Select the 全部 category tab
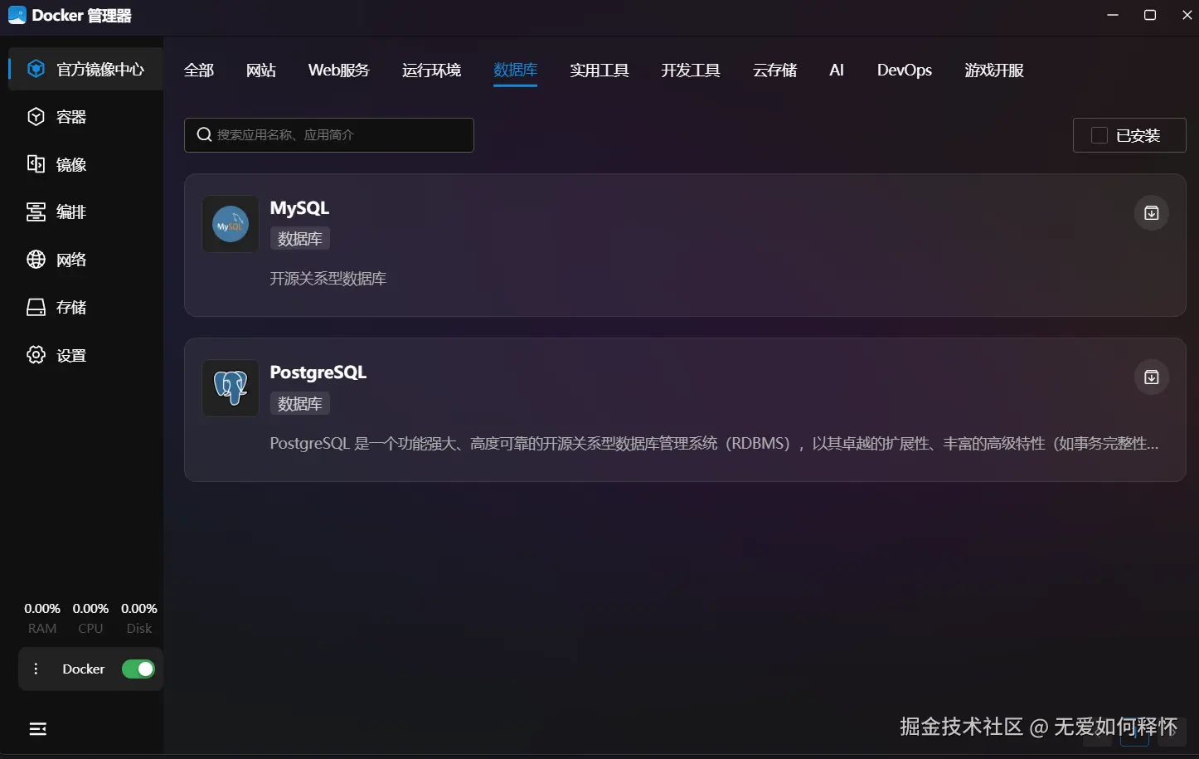This screenshot has width=1199, height=759. [x=199, y=71]
